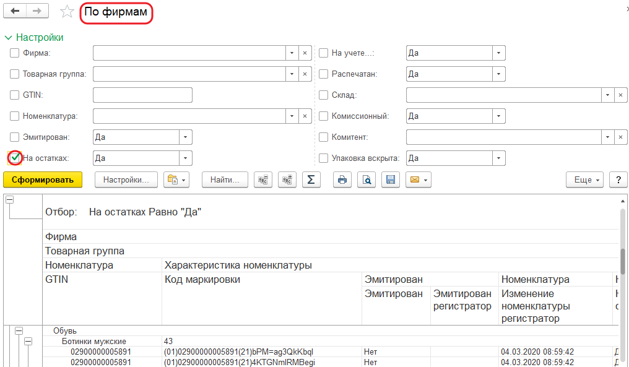Click the back navigation arrow

click(15, 11)
